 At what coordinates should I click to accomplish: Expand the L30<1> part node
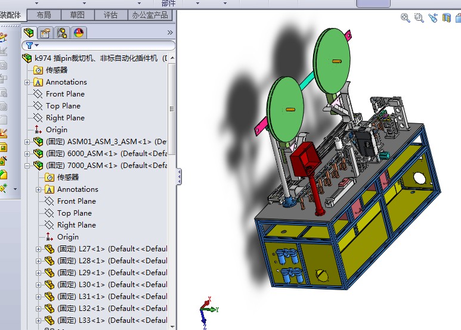39,285
